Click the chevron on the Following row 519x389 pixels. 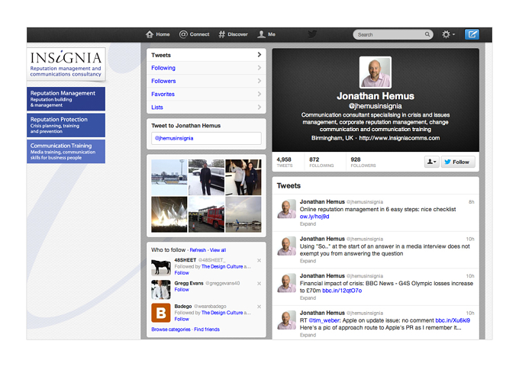(259, 68)
